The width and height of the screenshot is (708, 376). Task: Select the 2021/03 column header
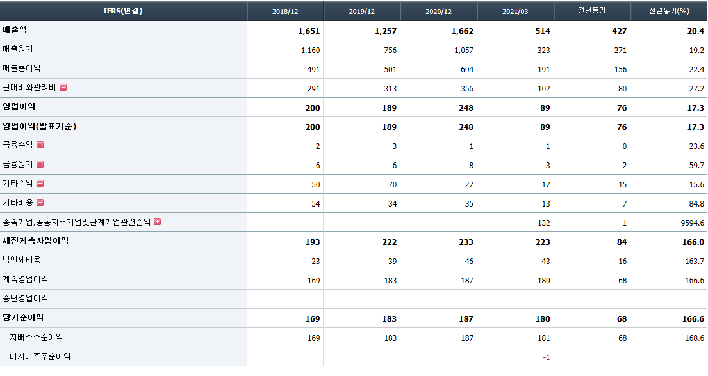point(516,11)
